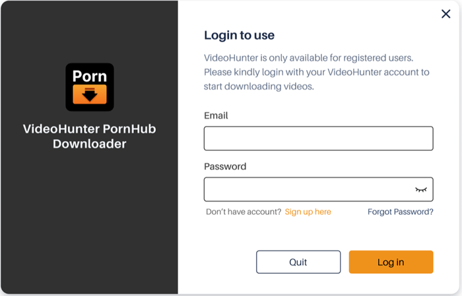Click the empty dark panel below the app title
The width and height of the screenshot is (462, 296).
[x=90, y=221]
